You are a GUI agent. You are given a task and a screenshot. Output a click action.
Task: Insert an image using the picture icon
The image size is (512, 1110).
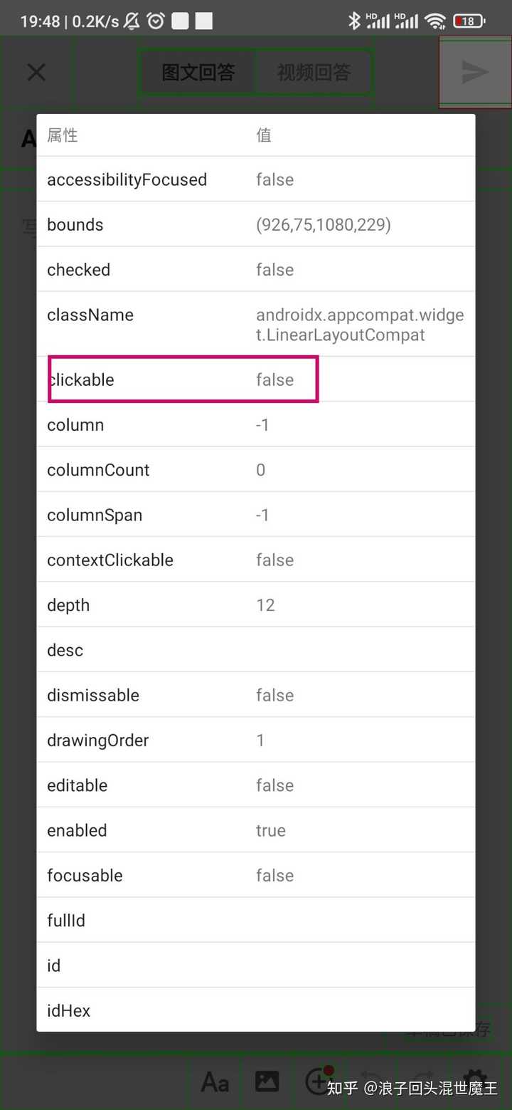267,1082
